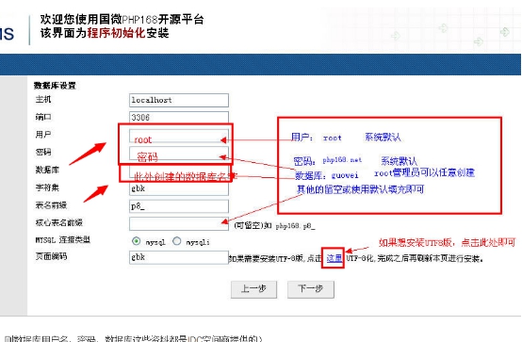Image resolution: width=522 pixels, height=342 pixels.
Task: Select the mysql connection type radio
Action: 137,241
